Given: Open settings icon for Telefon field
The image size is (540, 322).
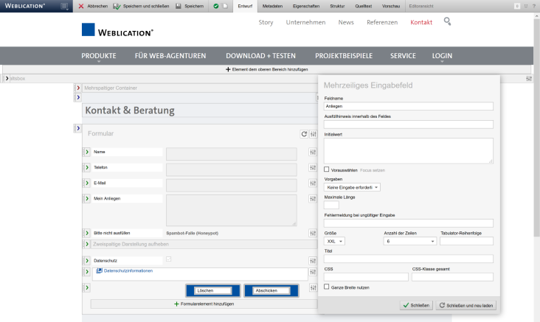Looking at the screenshot, I should point(313,167).
